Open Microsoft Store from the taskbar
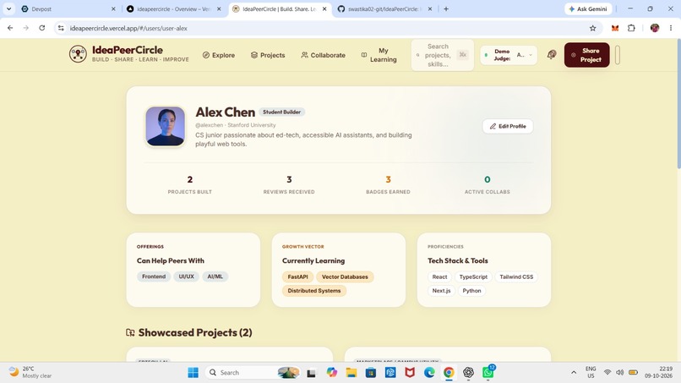Image resolution: width=681 pixels, height=383 pixels. coord(370,373)
